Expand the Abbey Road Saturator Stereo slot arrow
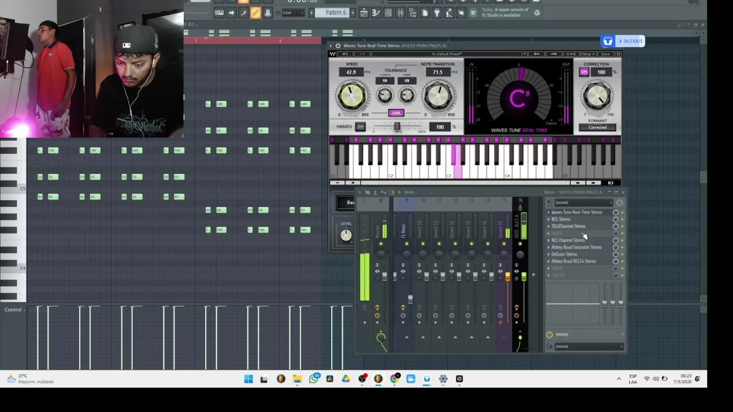Screen dimensions: 733x412 click(548, 247)
